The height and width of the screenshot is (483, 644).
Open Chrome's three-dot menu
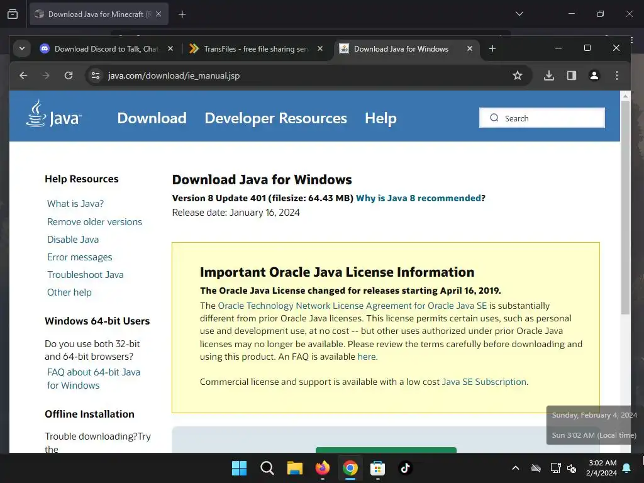pos(616,75)
